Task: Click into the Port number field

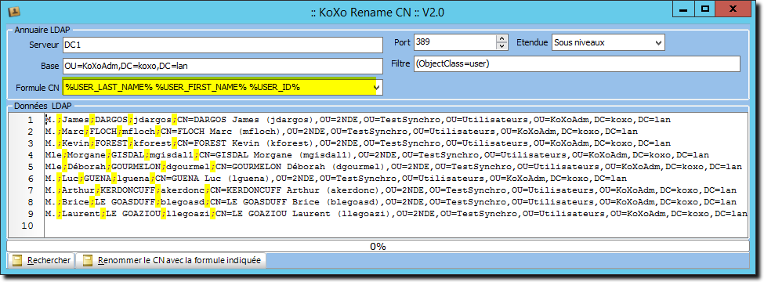Action: coord(455,42)
